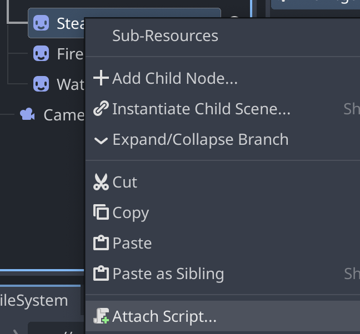
Task: Click the chain-link Instantiate Child Scene icon
Action: [x=101, y=109]
